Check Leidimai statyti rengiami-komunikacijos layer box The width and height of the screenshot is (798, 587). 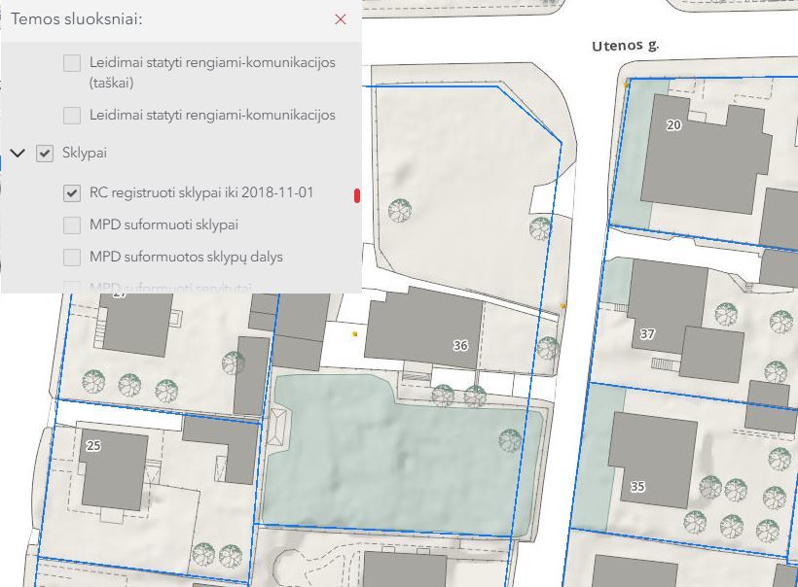pos(72,116)
